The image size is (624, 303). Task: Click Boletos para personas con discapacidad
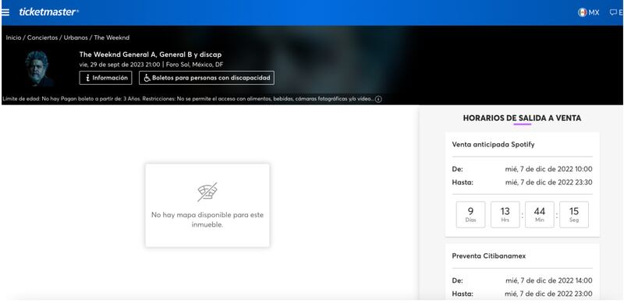[x=207, y=78]
